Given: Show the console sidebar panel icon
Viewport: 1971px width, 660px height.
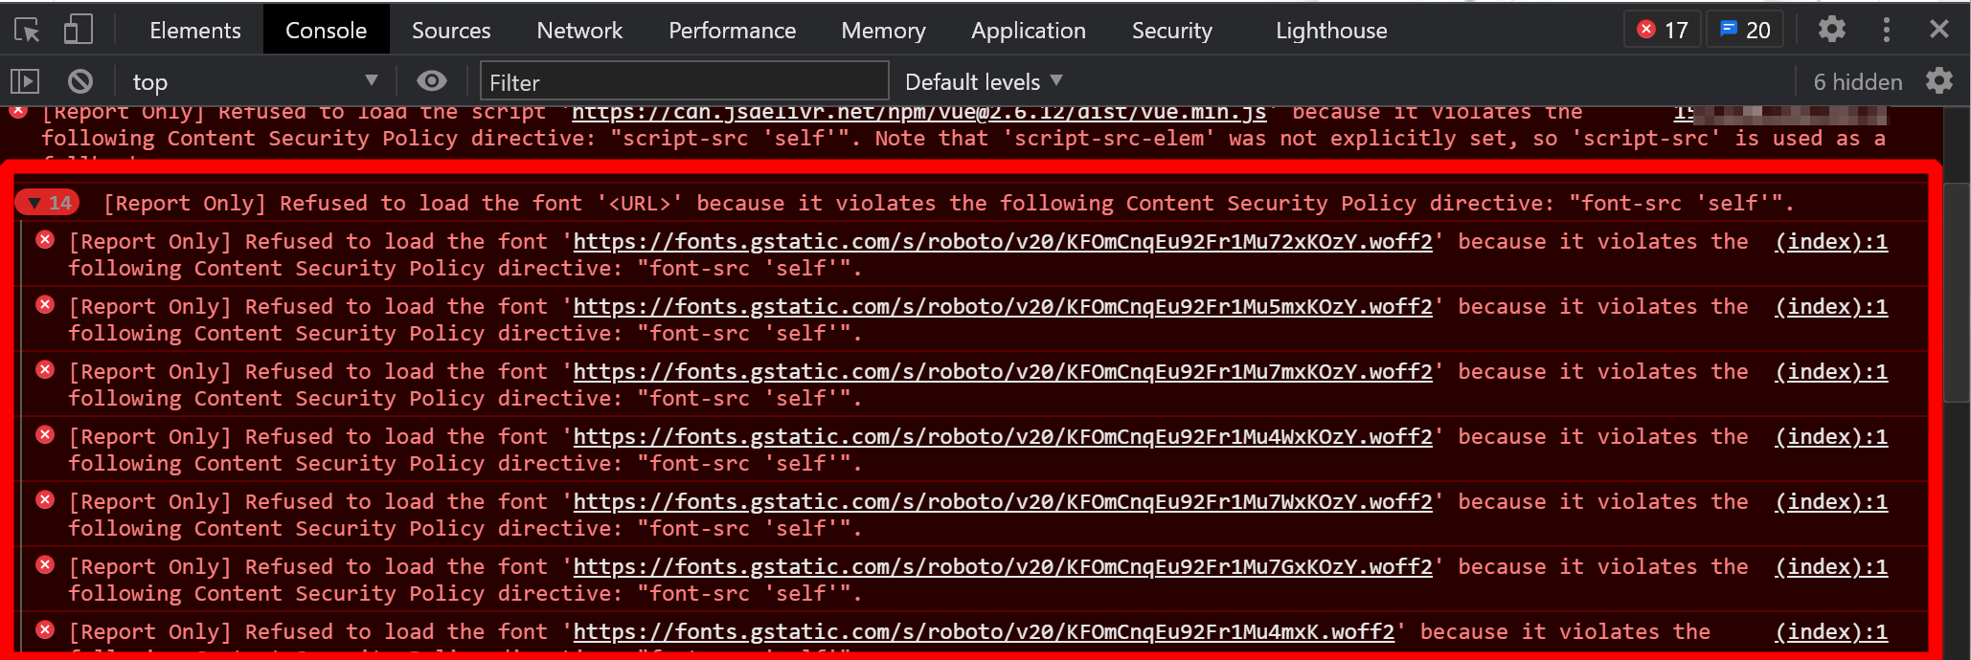Looking at the screenshot, I should (x=25, y=82).
